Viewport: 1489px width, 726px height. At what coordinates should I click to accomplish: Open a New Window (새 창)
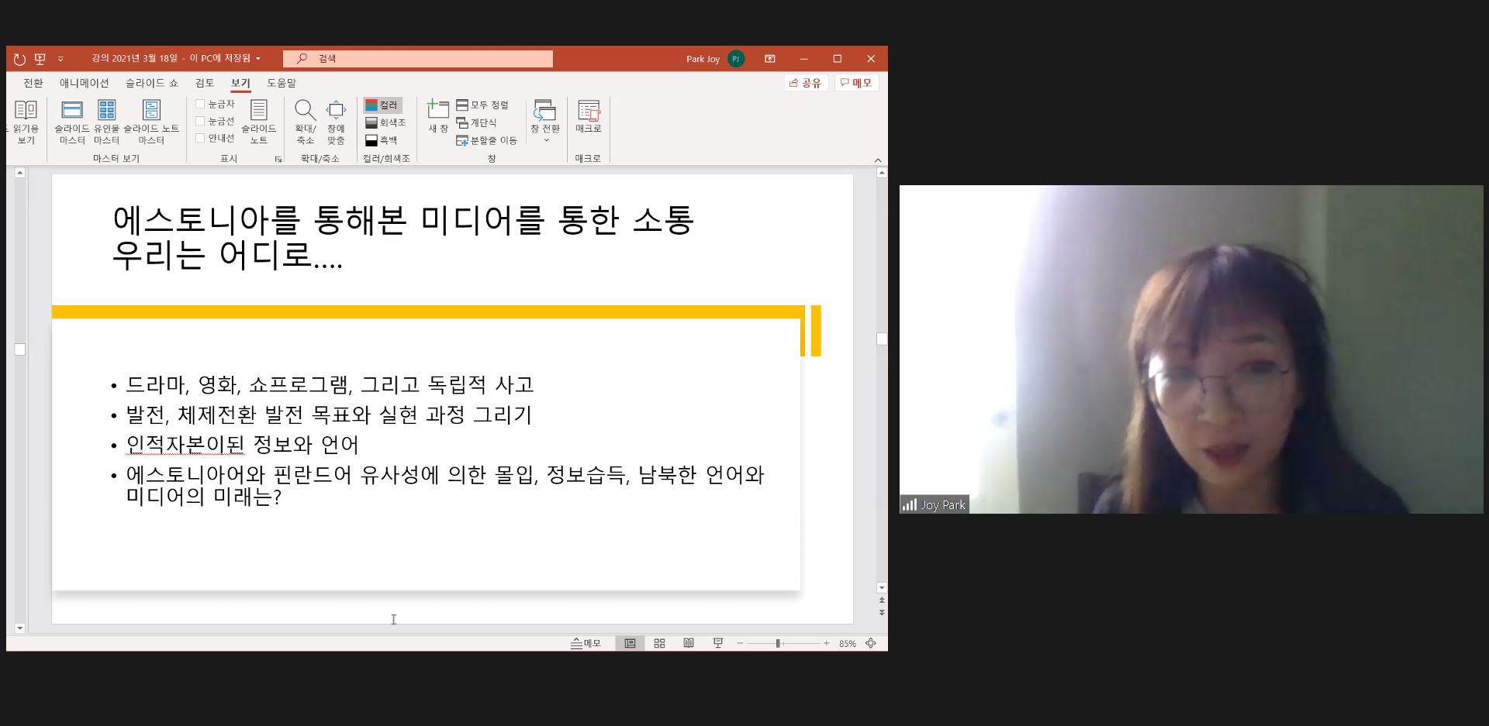[x=438, y=117]
